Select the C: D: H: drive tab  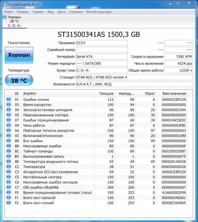tap(14, 26)
